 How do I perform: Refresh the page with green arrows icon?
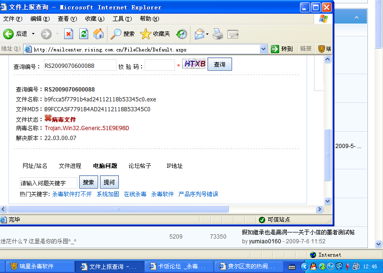[83, 34]
